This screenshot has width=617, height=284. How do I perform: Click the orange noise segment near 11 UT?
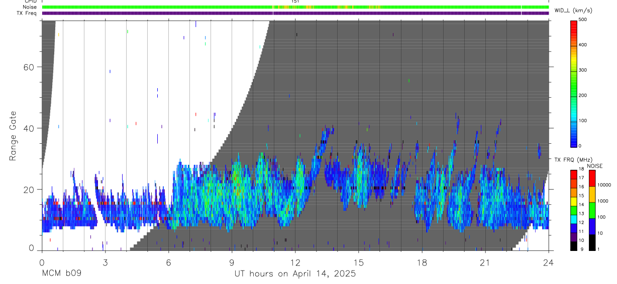(x=275, y=8)
